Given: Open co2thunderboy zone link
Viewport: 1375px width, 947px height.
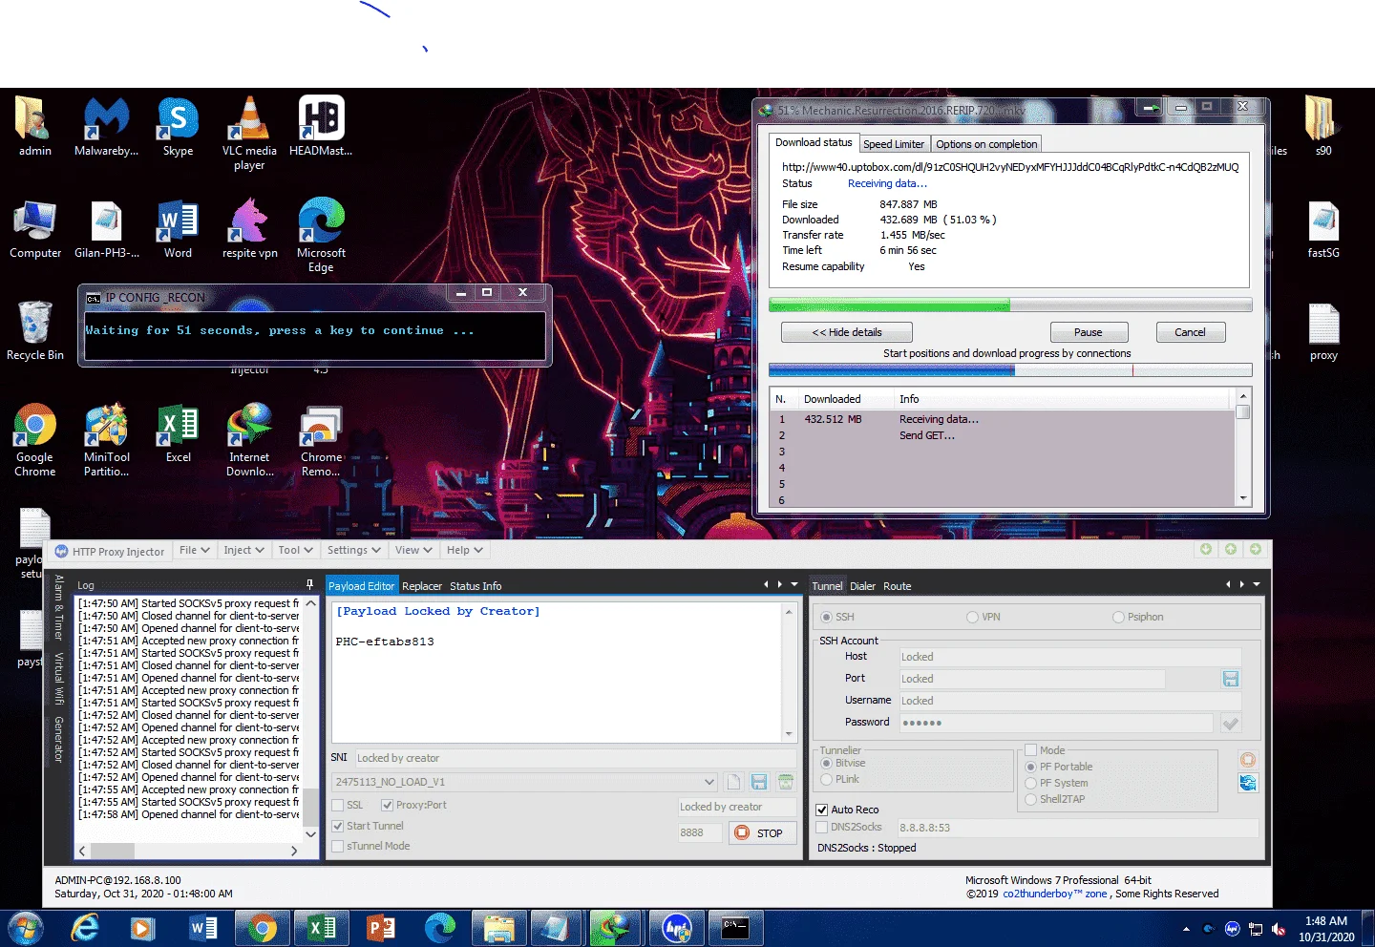Looking at the screenshot, I should (1055, 894).
